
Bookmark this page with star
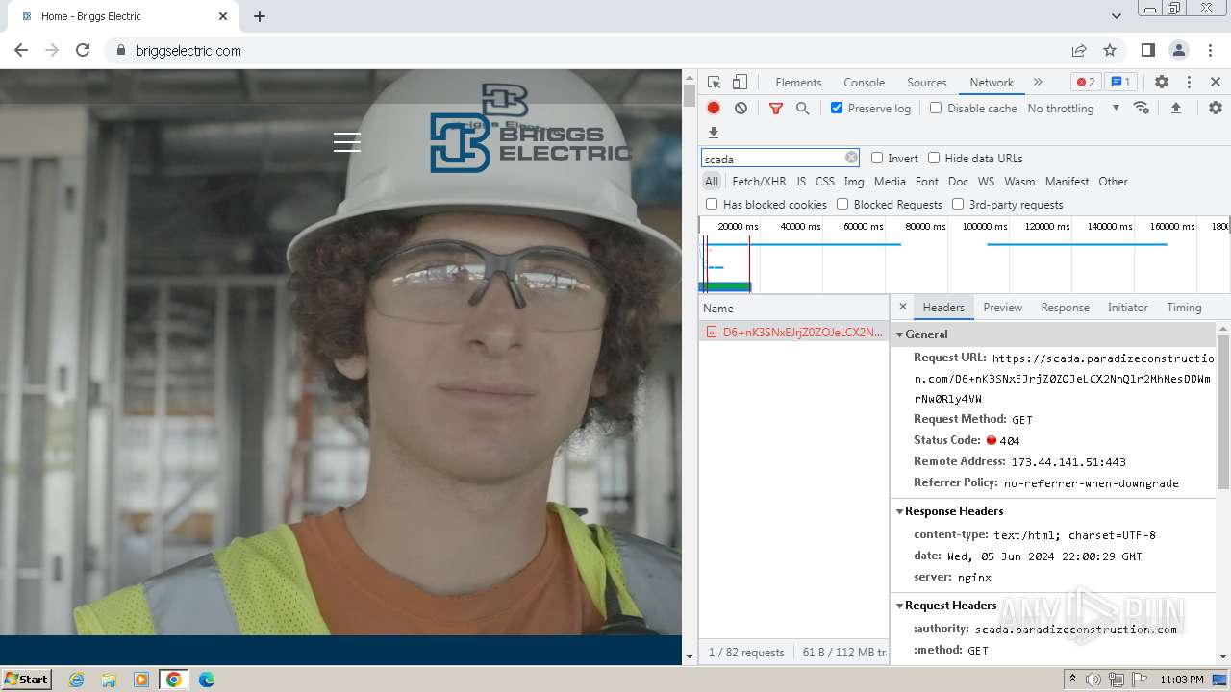[1110, 50]
